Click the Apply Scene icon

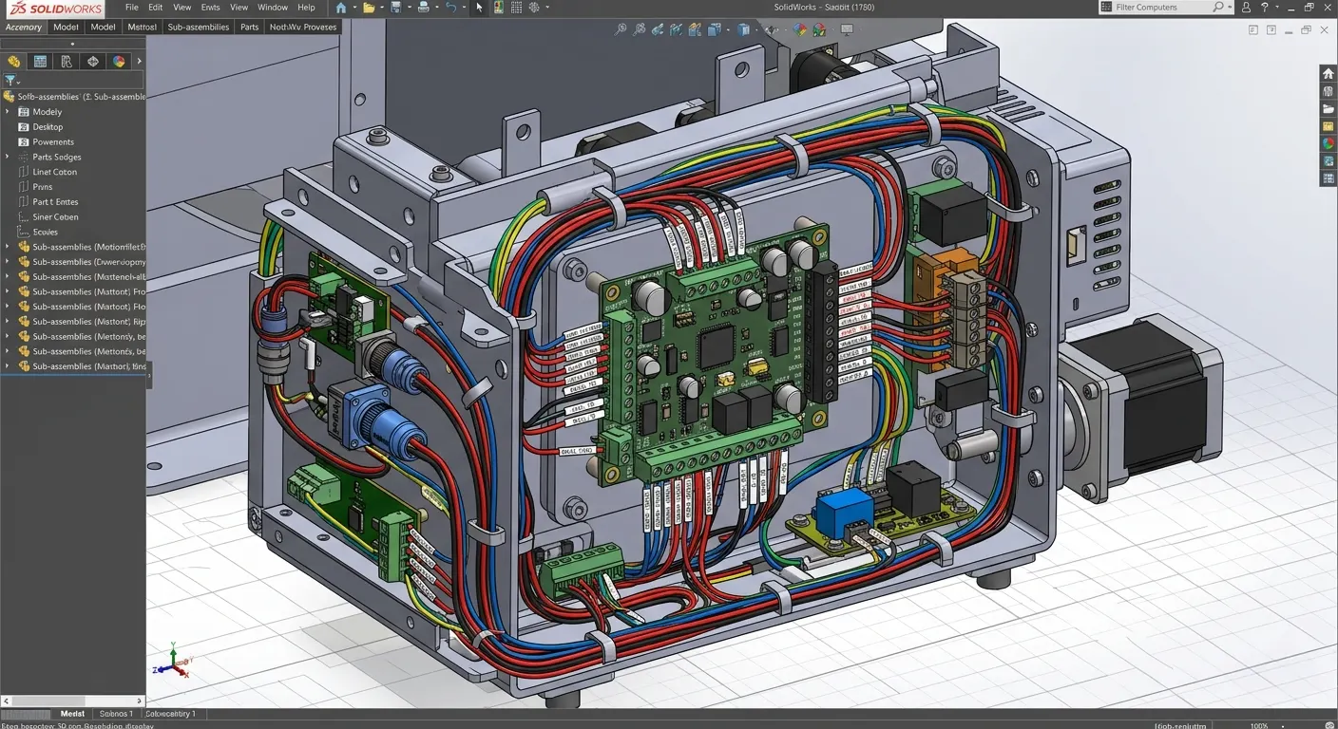(x=820, y=30)
